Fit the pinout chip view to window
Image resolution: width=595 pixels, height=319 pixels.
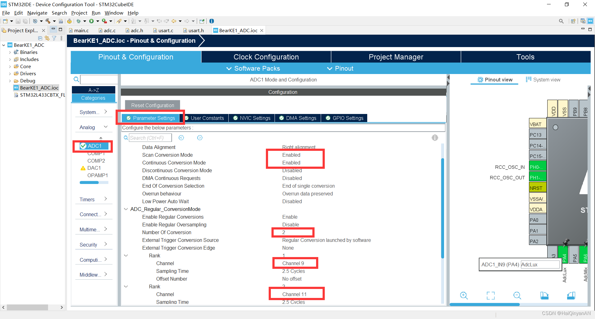coord(491,295)
